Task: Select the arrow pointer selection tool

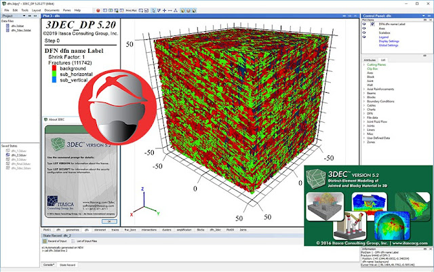Action: [153, 11]
